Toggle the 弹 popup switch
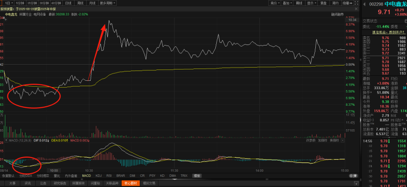Image resolution: width=407 pixels, height=187 pixels. 353,176
